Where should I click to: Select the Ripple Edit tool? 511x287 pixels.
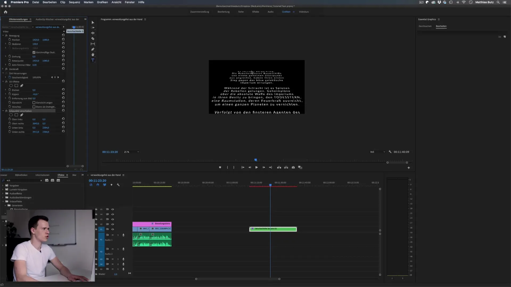pos(93,33)
